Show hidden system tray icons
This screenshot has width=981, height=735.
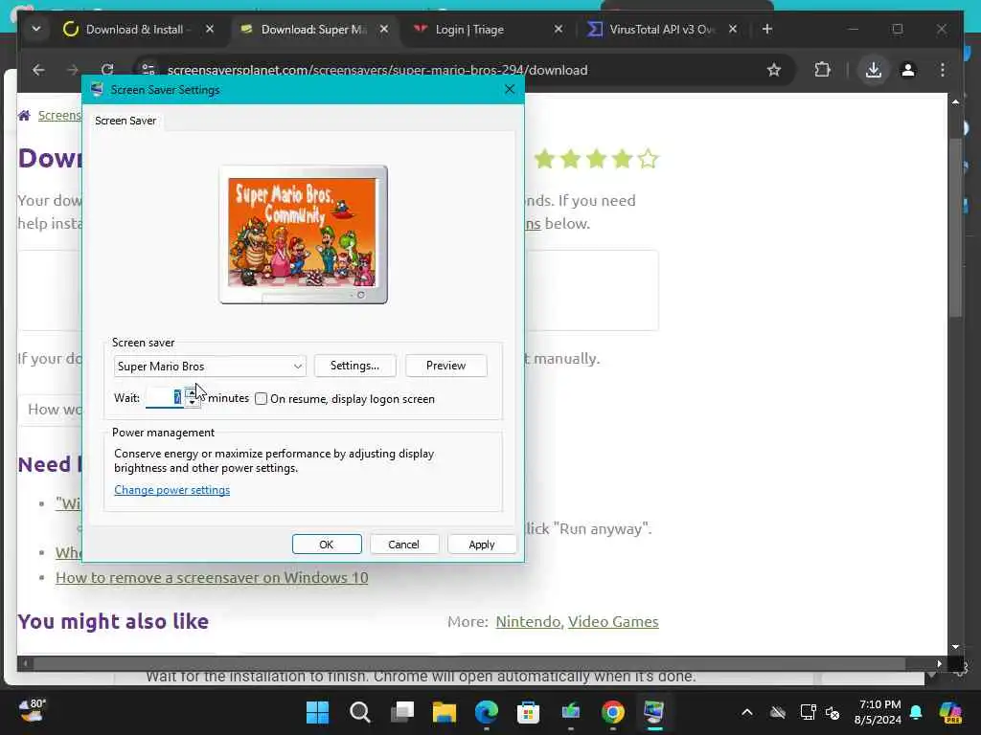coord(747,712)
